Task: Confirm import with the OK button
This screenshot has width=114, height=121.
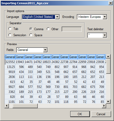Action: coord(80,114)
